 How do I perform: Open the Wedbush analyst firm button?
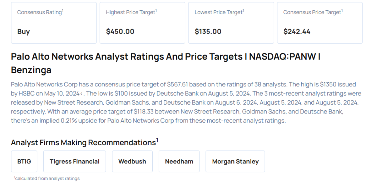(x=132, y=161)
